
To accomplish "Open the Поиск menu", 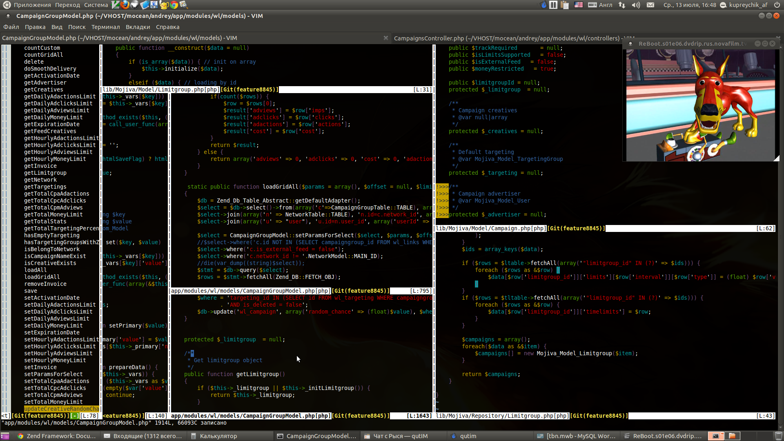I will 77,27.
